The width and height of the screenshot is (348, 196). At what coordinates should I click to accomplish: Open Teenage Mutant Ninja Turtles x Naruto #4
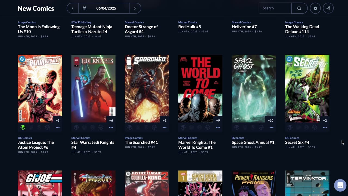(92, 29)
